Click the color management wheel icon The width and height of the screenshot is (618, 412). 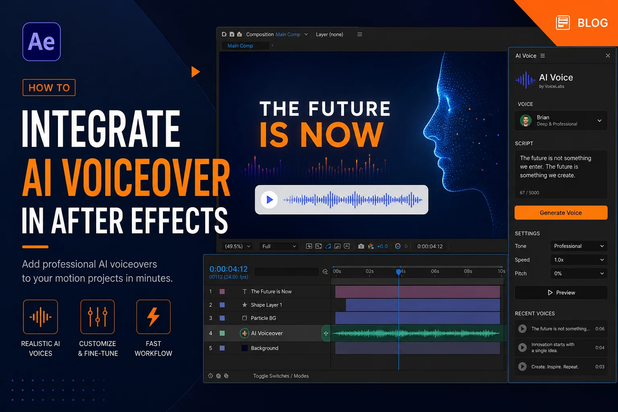(398, 246)
